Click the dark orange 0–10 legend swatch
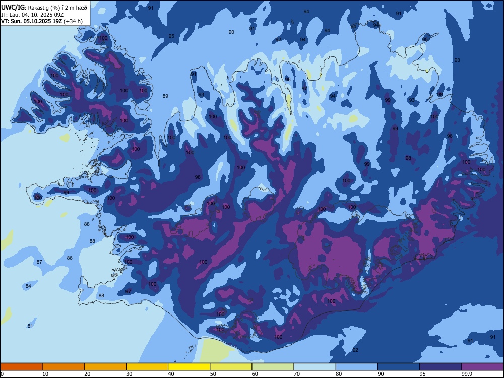Image resolution: width=504 pixels, height=378 pixels. [21, 367]
